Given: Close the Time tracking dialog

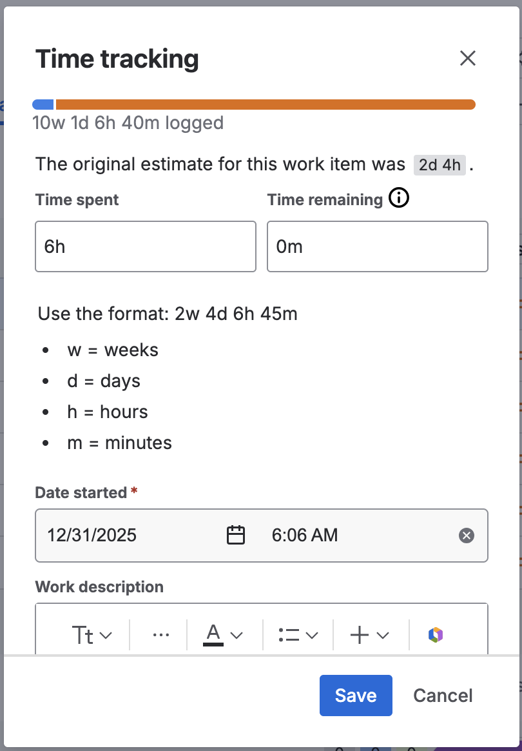Looking at the screenshot, I should [467, 58].
